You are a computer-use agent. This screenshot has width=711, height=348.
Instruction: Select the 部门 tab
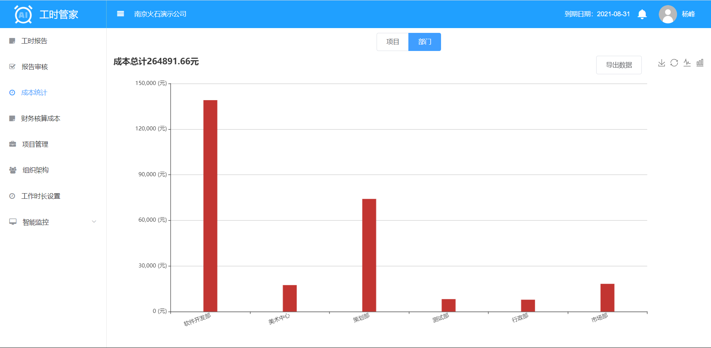click(424, 42)
